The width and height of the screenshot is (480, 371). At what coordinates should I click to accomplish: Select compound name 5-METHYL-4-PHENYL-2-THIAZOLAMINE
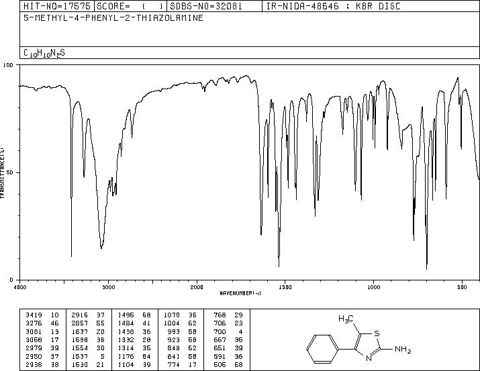point(113,18)
